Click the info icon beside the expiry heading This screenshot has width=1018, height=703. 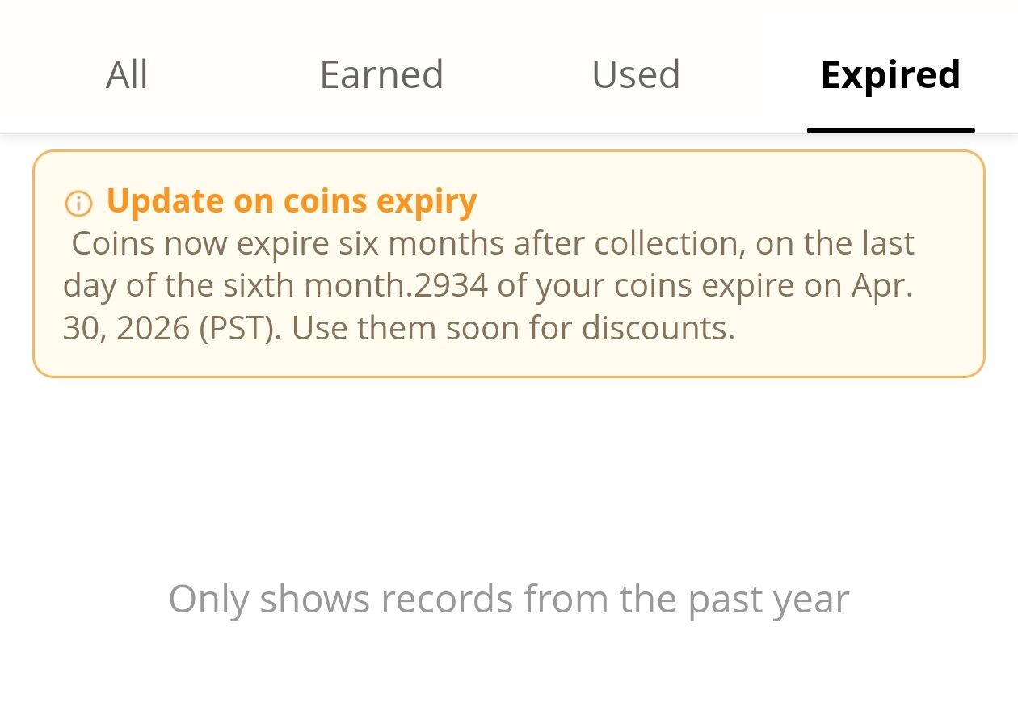(x=78, y=203)
